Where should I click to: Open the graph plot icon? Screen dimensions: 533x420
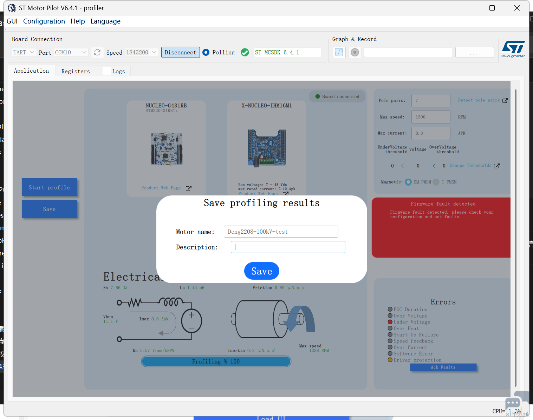pos(339,52)
